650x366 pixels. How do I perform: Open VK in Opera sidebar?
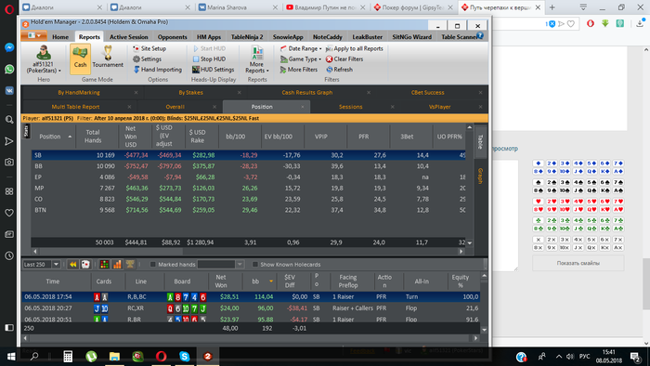pyautogui.click(x=9, y=91)
